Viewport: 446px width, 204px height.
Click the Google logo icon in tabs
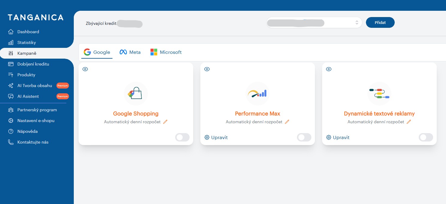tap(87, 52)
